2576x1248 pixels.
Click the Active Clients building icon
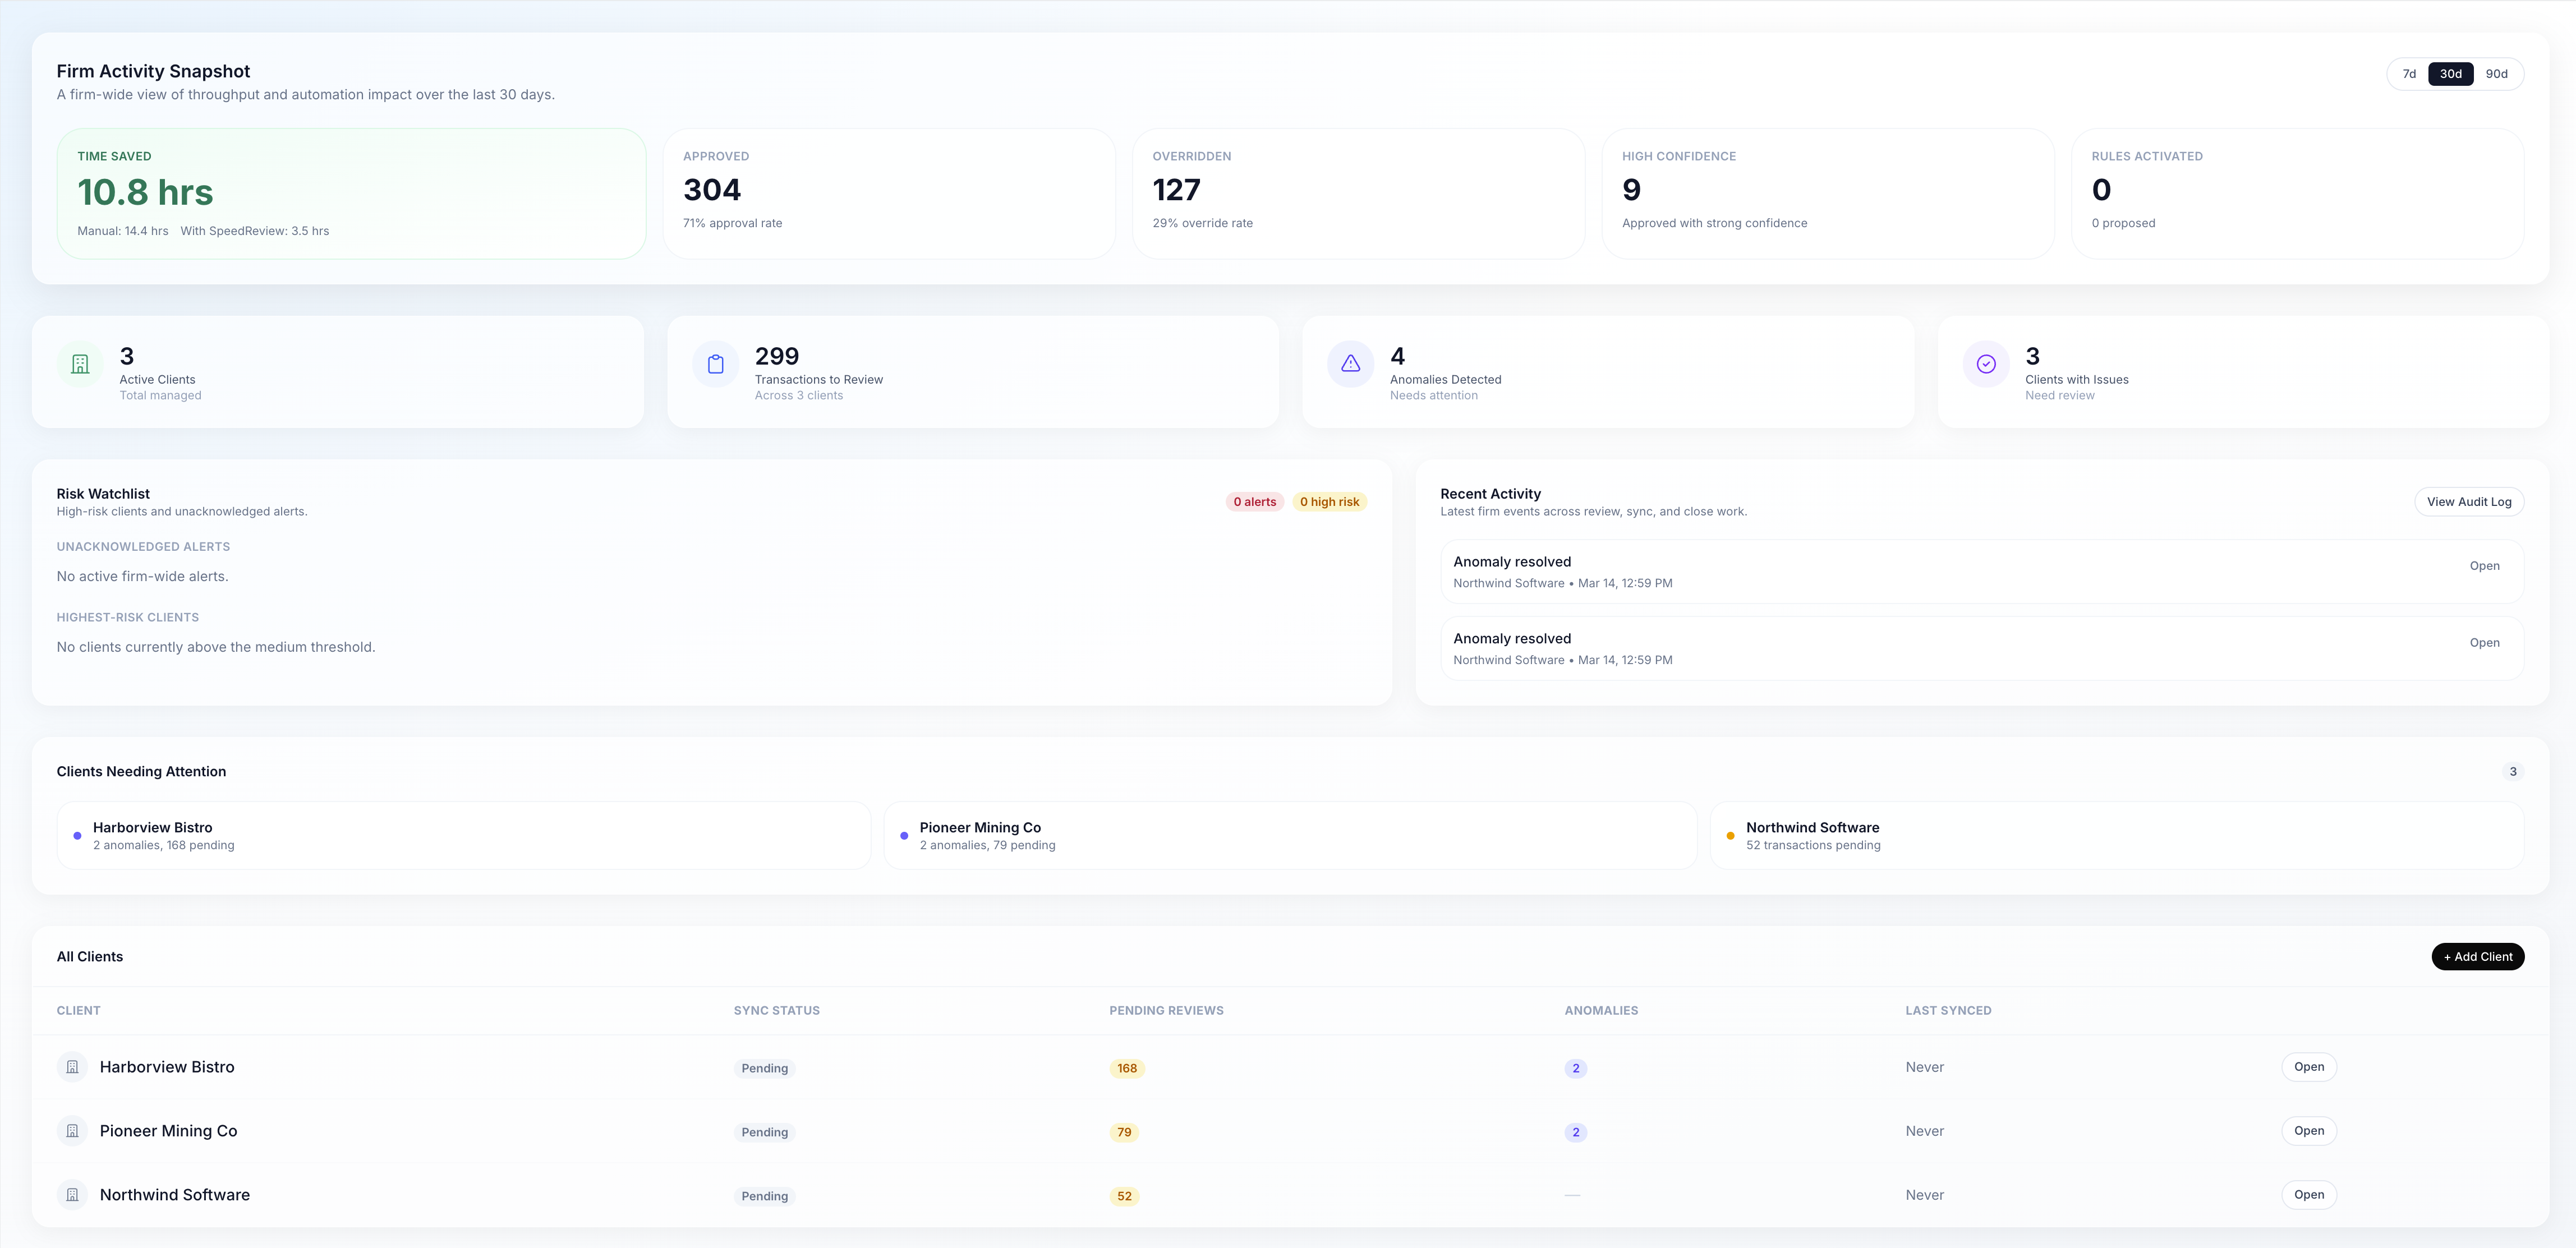[x=80, y=364]
